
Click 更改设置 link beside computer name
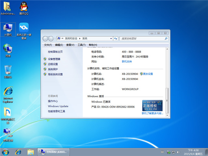[x=148, y=74]
